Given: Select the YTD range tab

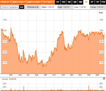Looking at the screenshot, I should click(x=103, y=2).
